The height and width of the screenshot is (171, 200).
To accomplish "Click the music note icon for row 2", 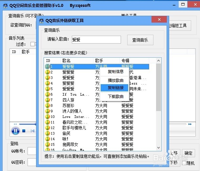I will point(48,72).
